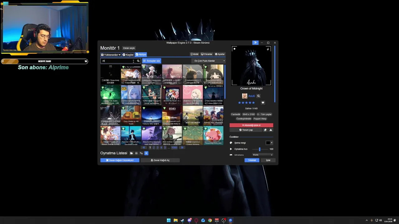Go to page 5 of results
This screenshot has width=399, height=224.
165,147
